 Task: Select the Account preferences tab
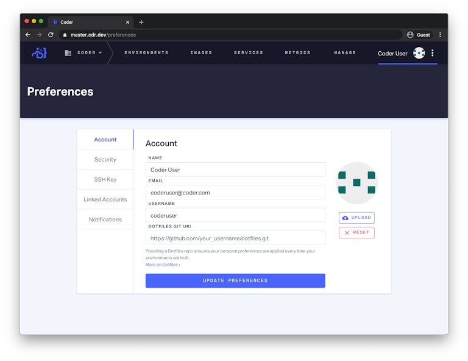click(x=105, y=140)
